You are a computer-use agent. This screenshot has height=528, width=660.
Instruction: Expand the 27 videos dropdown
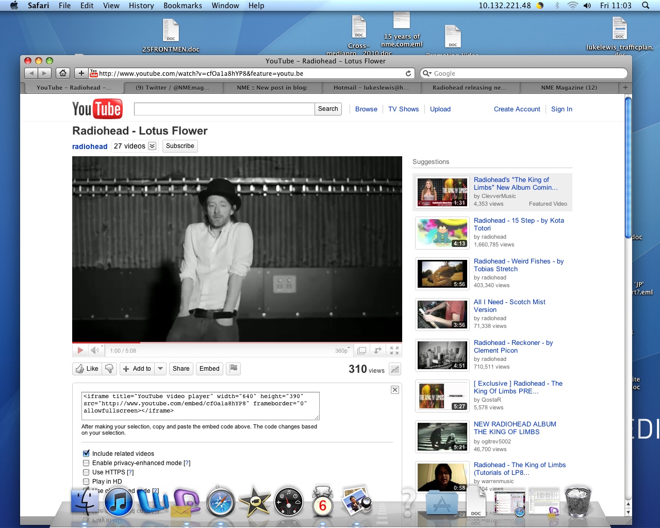152,146
